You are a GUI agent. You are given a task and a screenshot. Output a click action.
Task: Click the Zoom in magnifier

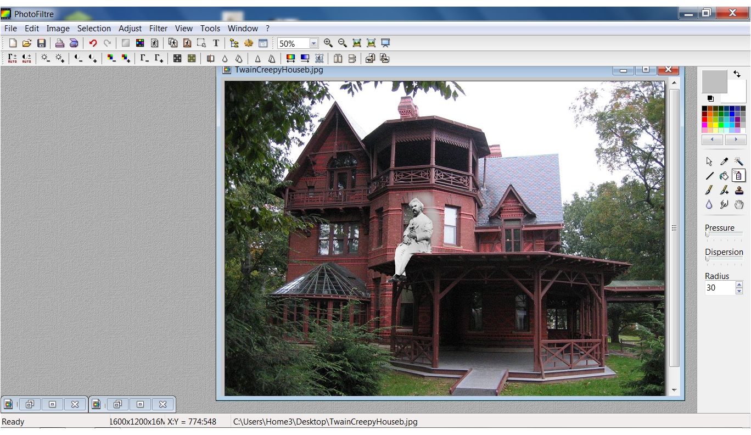pyautogui.click(x=328, y=43)
